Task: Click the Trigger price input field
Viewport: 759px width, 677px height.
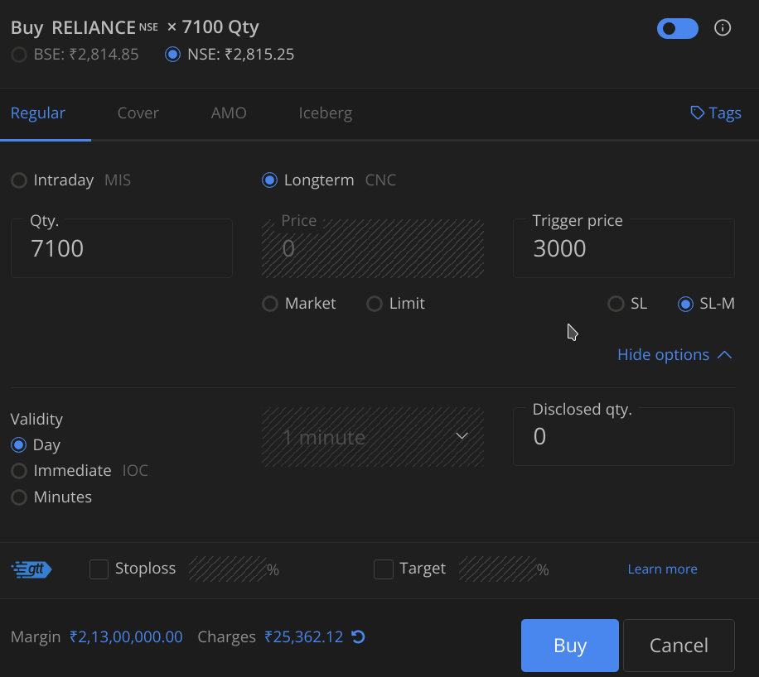Action: click(x=623, y=249)
